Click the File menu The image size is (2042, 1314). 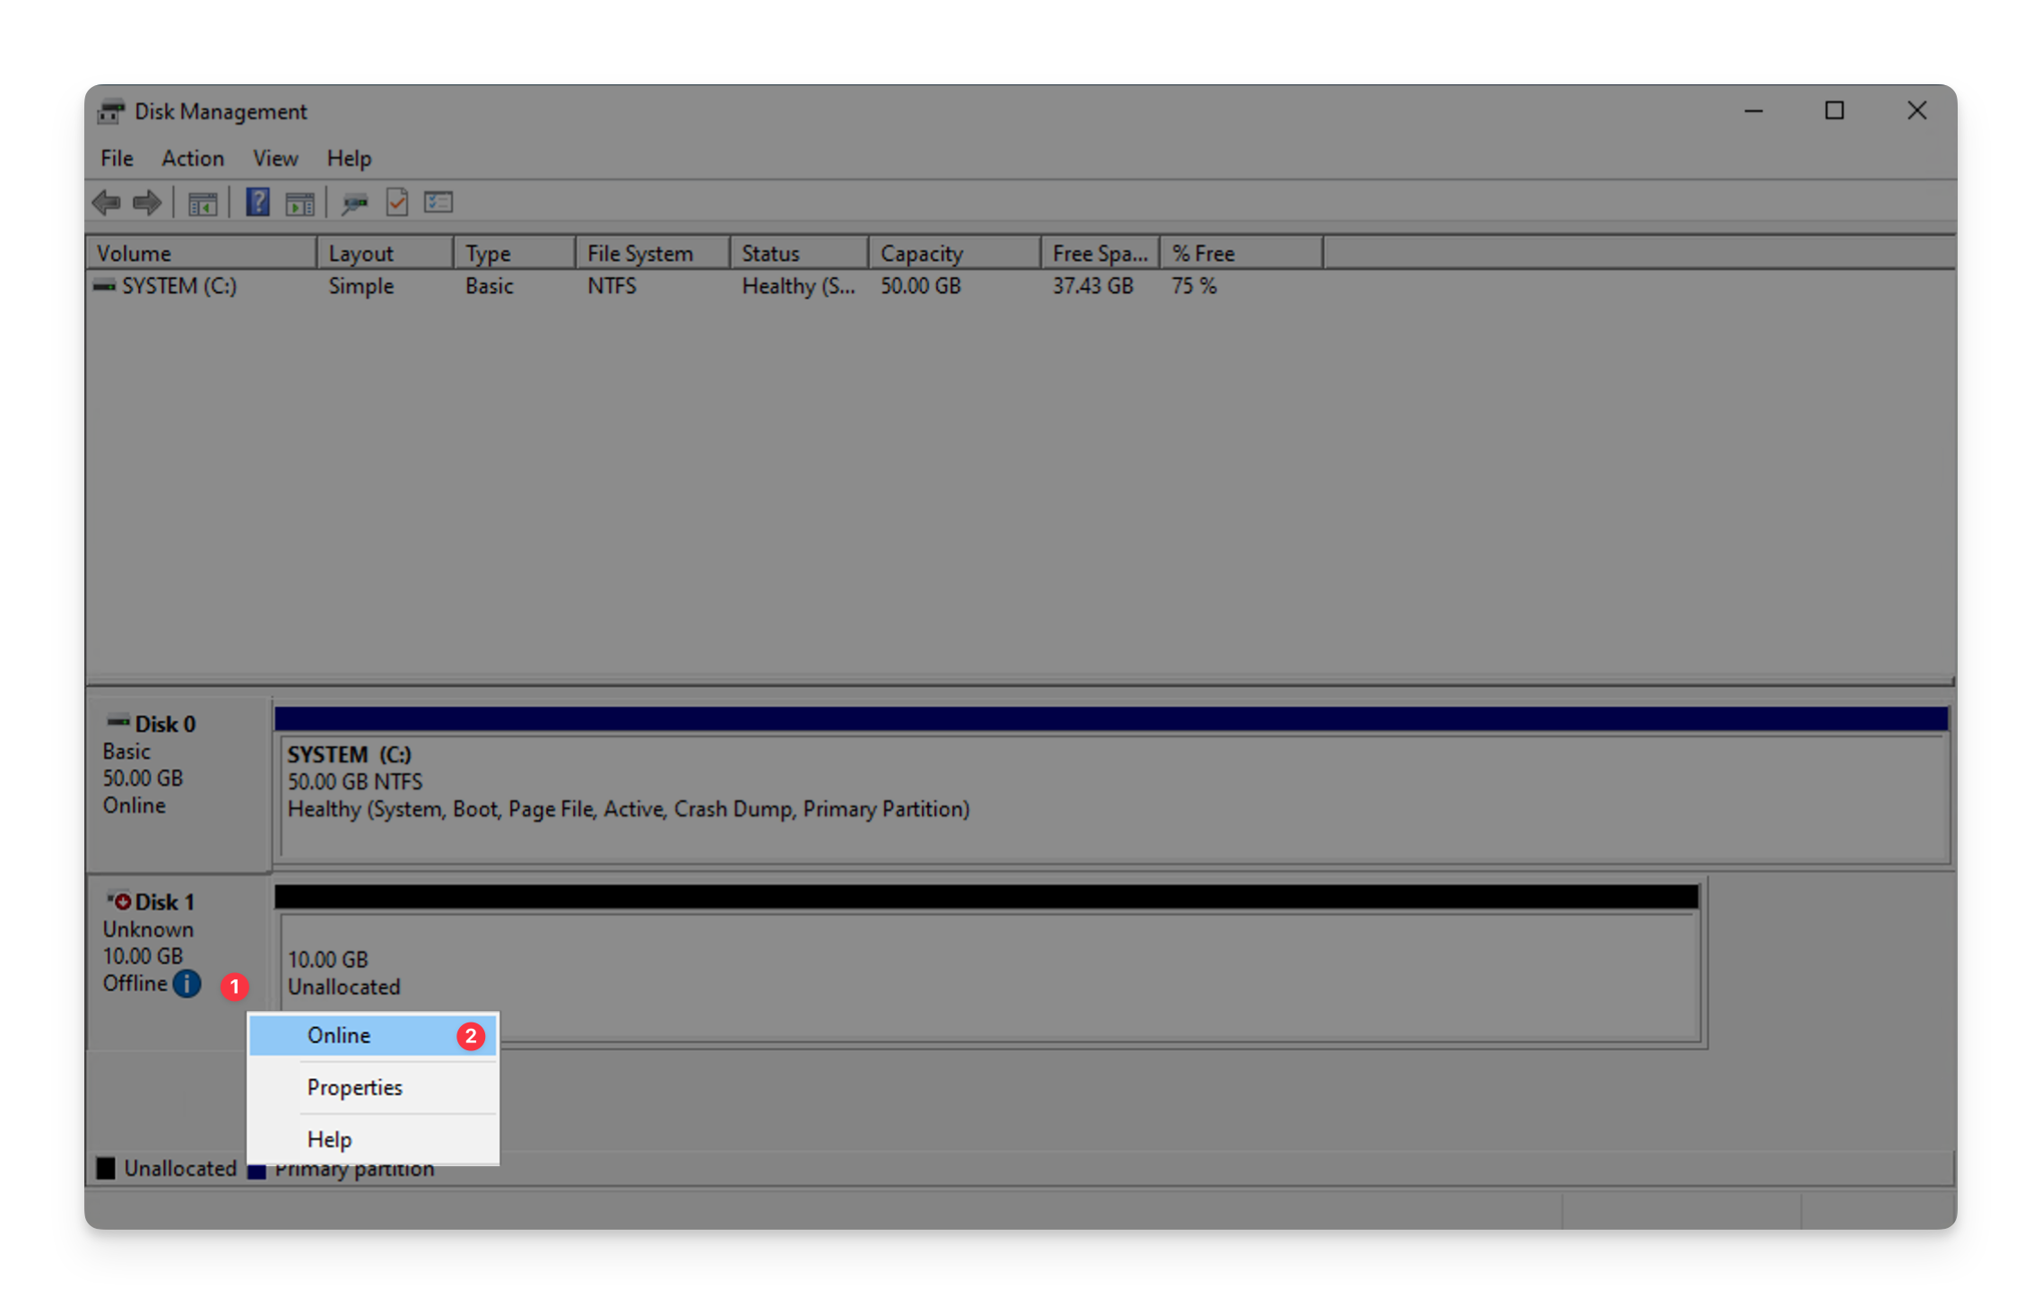(116, 158)
